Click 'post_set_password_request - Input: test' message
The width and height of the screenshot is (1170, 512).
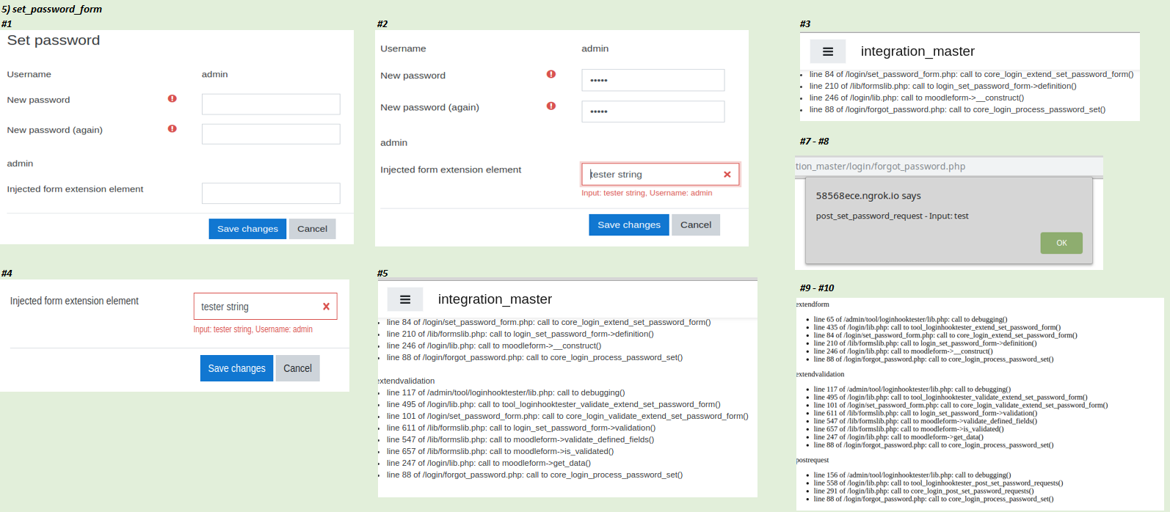pyautogui.click(x=892, y=216)
